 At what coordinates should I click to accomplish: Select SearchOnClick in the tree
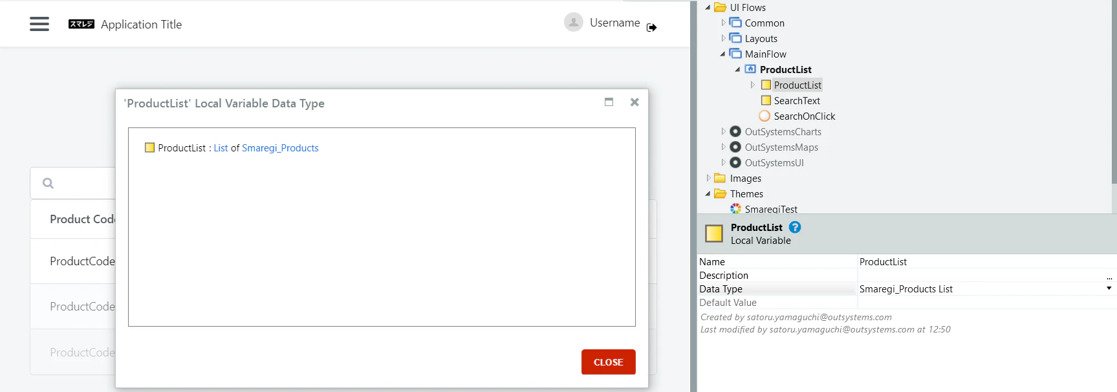click(805, 116)
